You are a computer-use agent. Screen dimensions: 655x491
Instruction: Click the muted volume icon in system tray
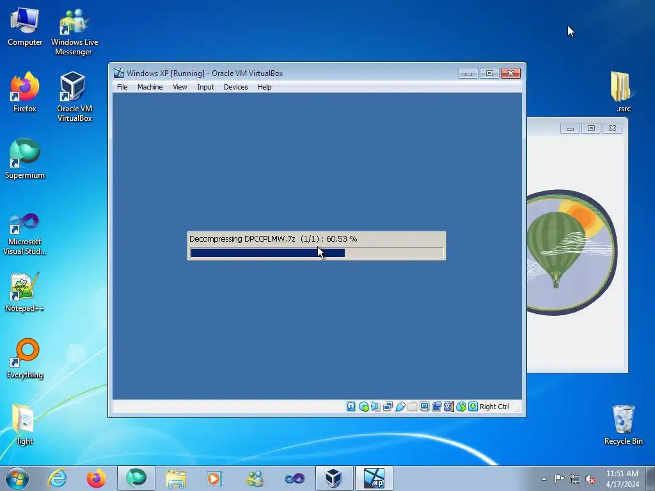(x=590, y=479)
